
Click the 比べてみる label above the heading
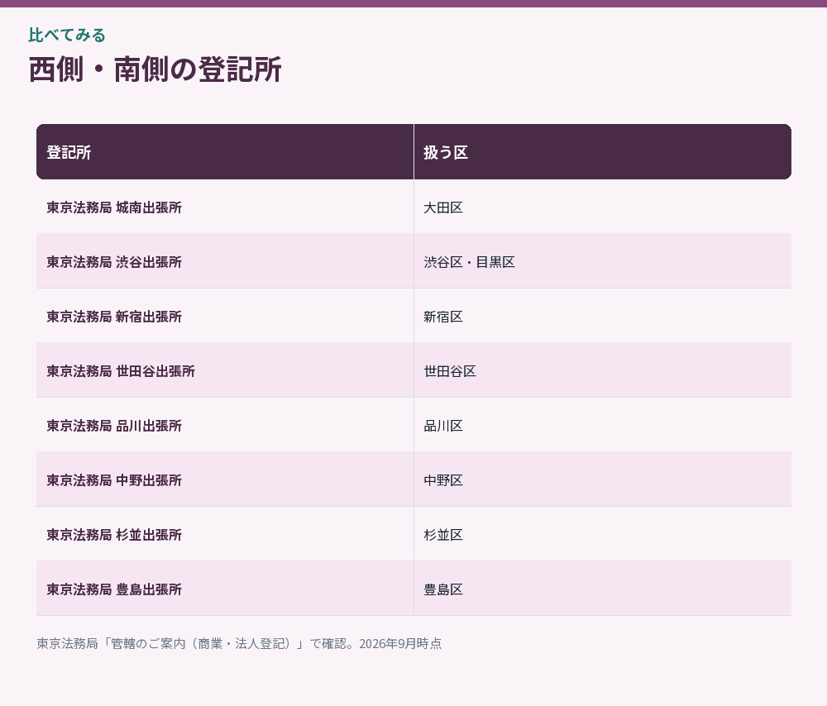(67, 36)
